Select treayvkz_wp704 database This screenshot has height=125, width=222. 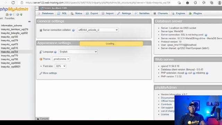[x=9, y=52]
